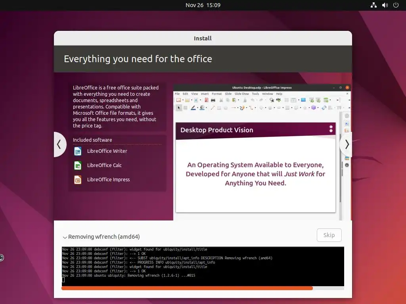Collapse the Removing wfrench details expander
The width and height of the screenshot is (406, 304).
[x=65, y=237]
